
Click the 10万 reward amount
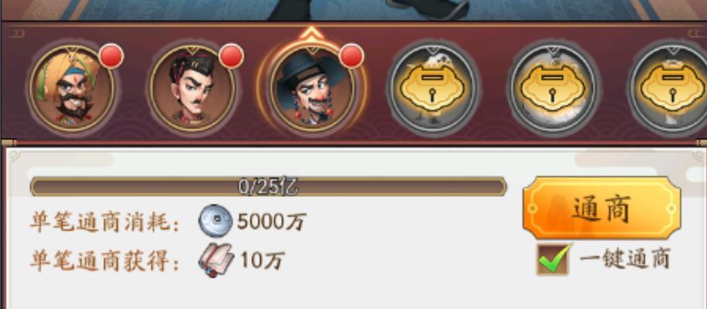point(262,261)
